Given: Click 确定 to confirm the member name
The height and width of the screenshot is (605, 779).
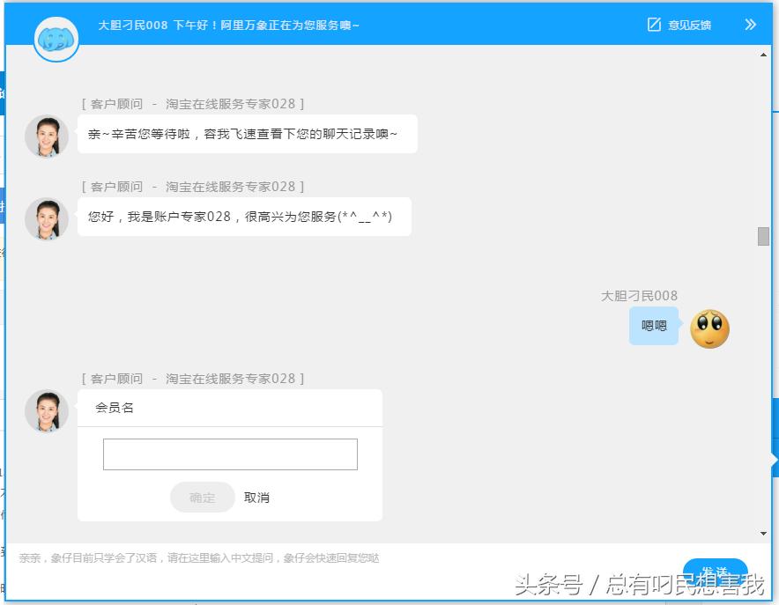Looking at the screenshot, I should tap(202, 497).
